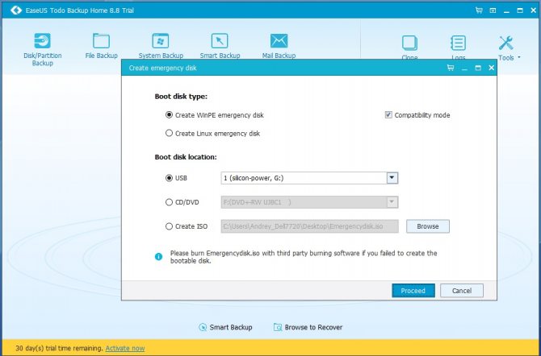Click Proceed to create disk
The image size is (541, 356).
413,291
